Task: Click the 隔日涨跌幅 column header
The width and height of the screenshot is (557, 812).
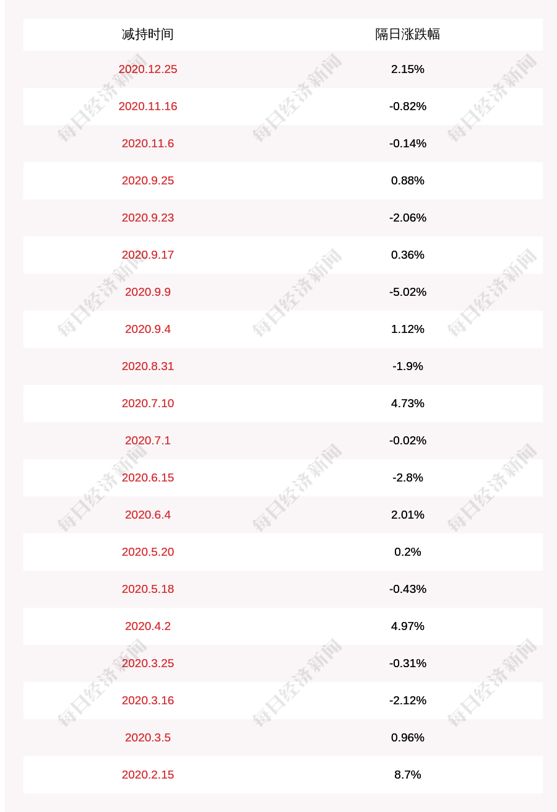Action: [x=408, y=34]
